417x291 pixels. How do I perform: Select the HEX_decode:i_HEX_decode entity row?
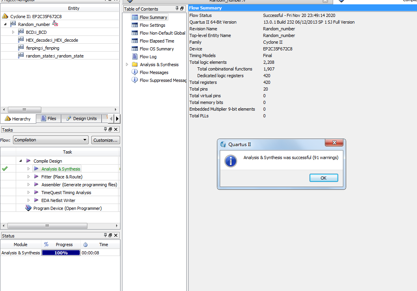[60, 40]
